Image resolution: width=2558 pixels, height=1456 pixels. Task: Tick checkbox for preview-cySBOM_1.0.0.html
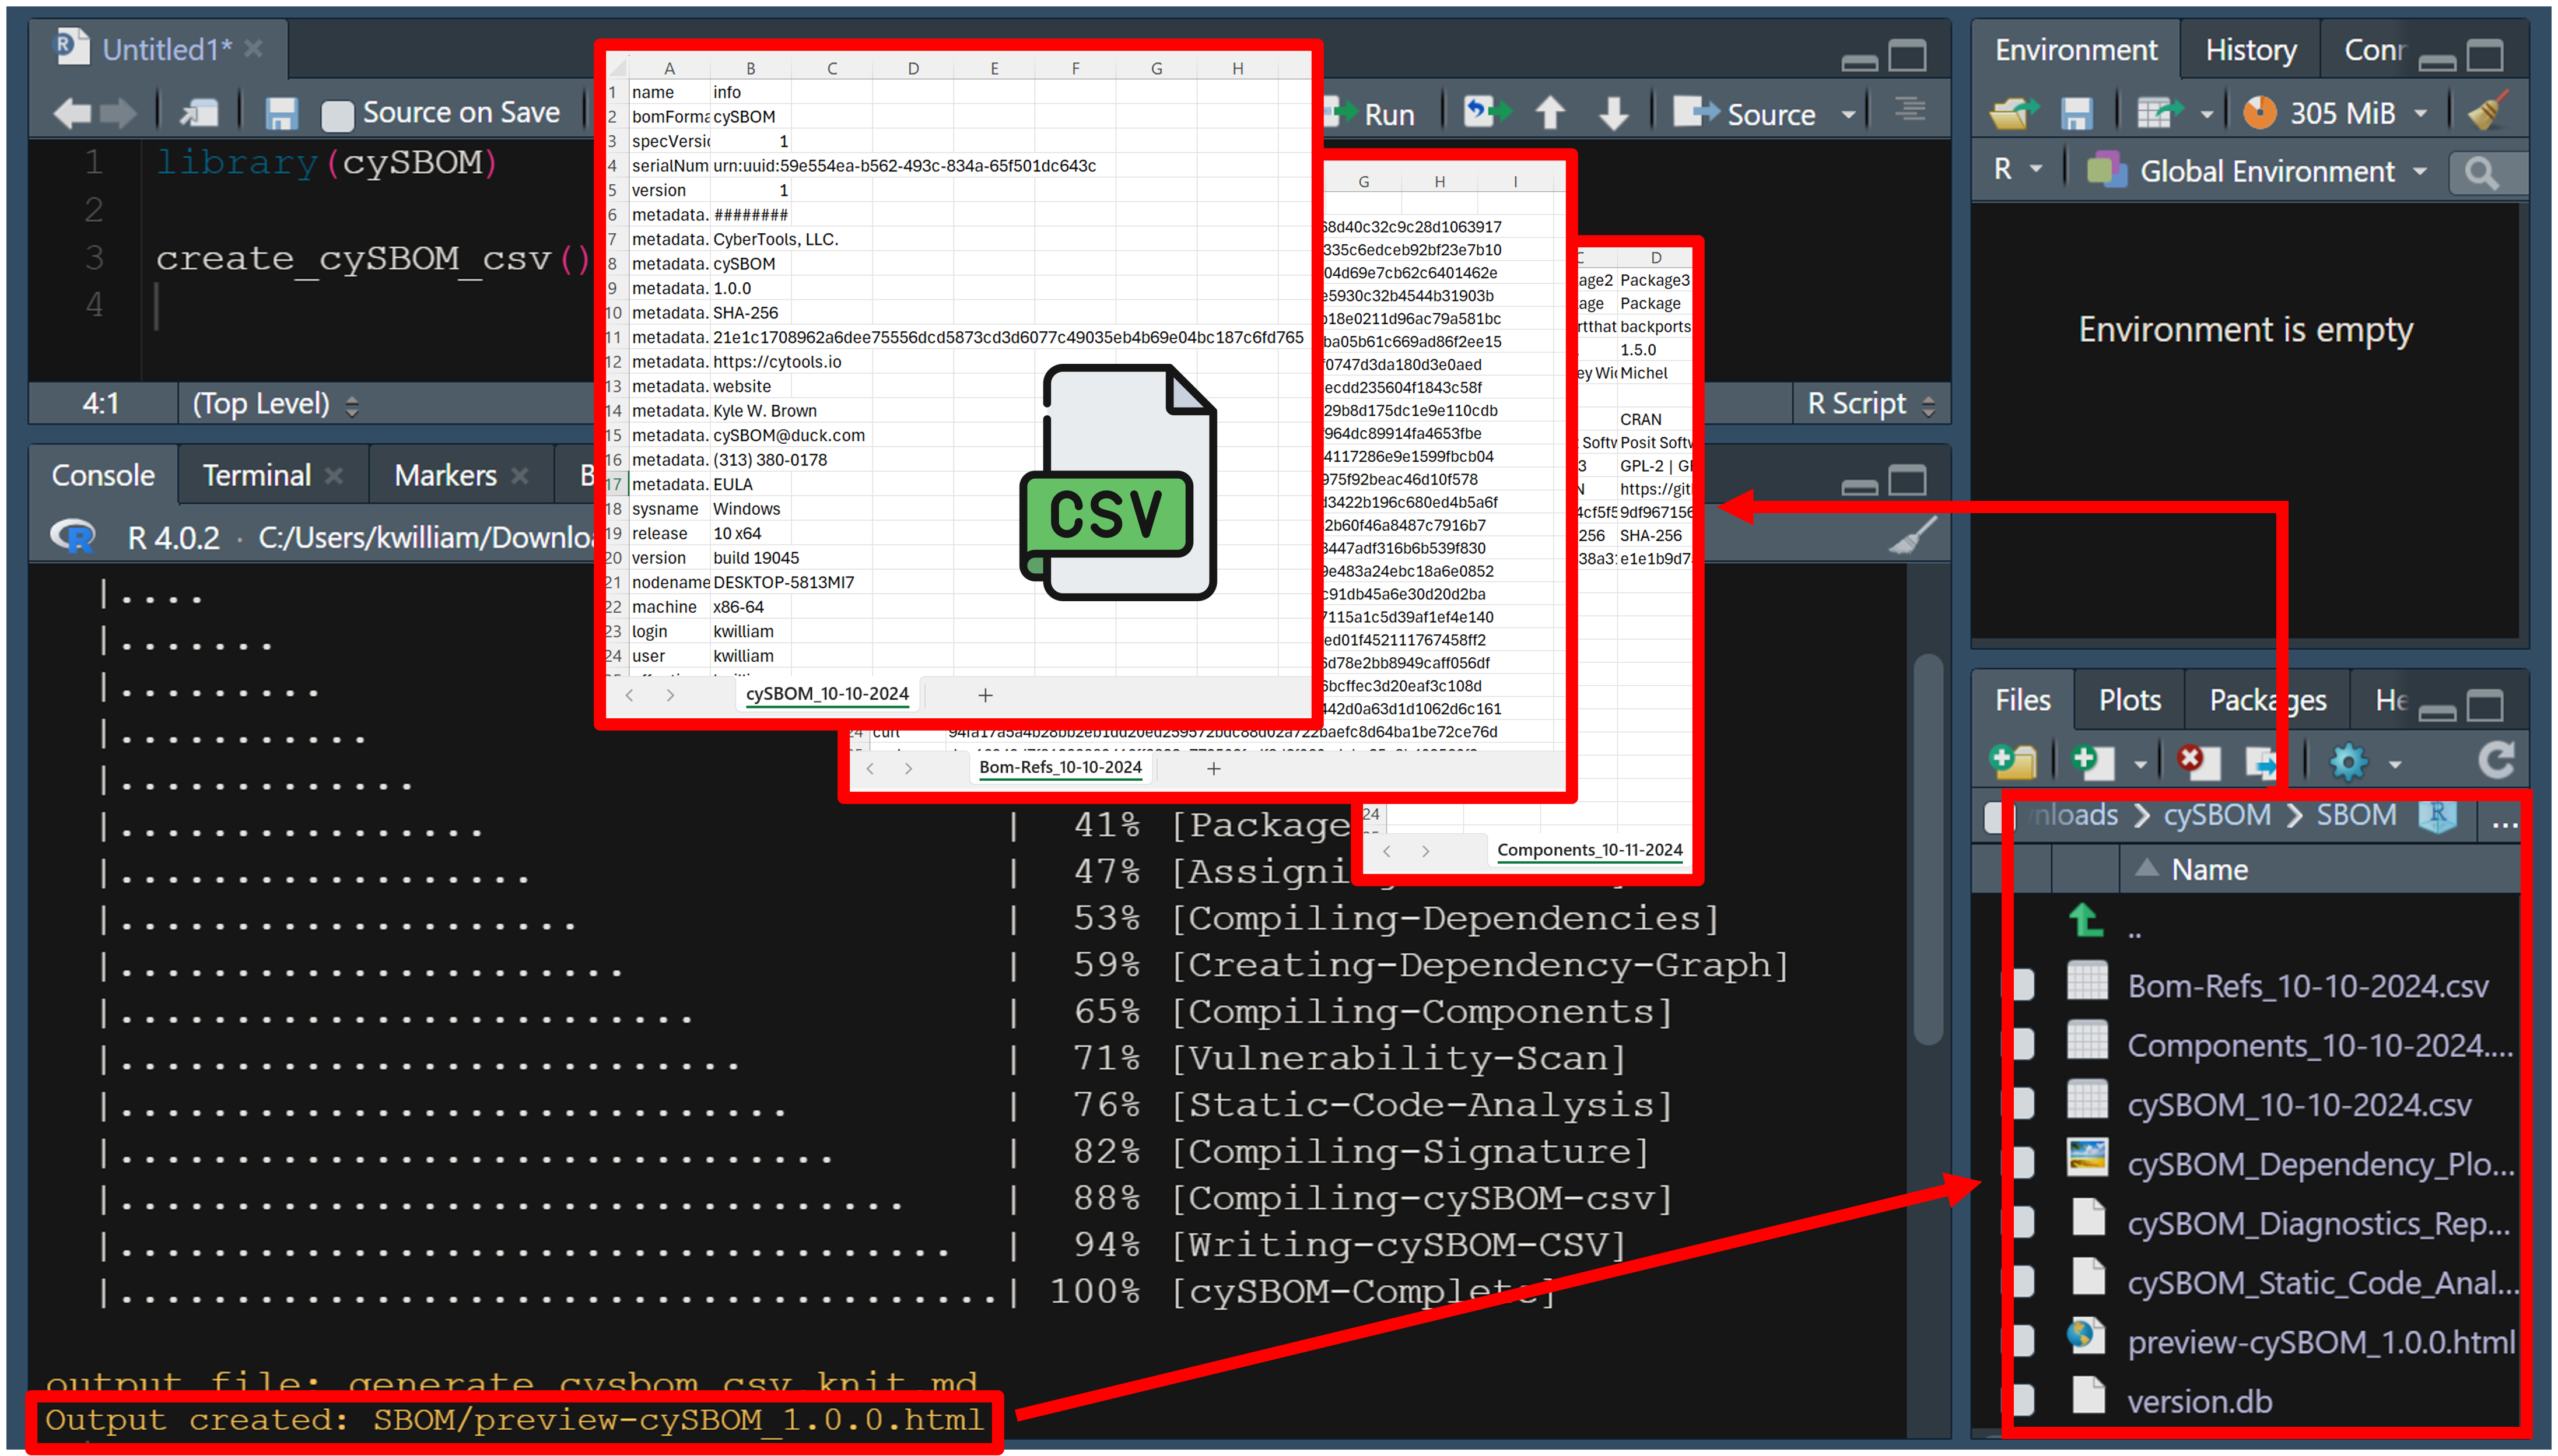[x=2022, y=1341]
